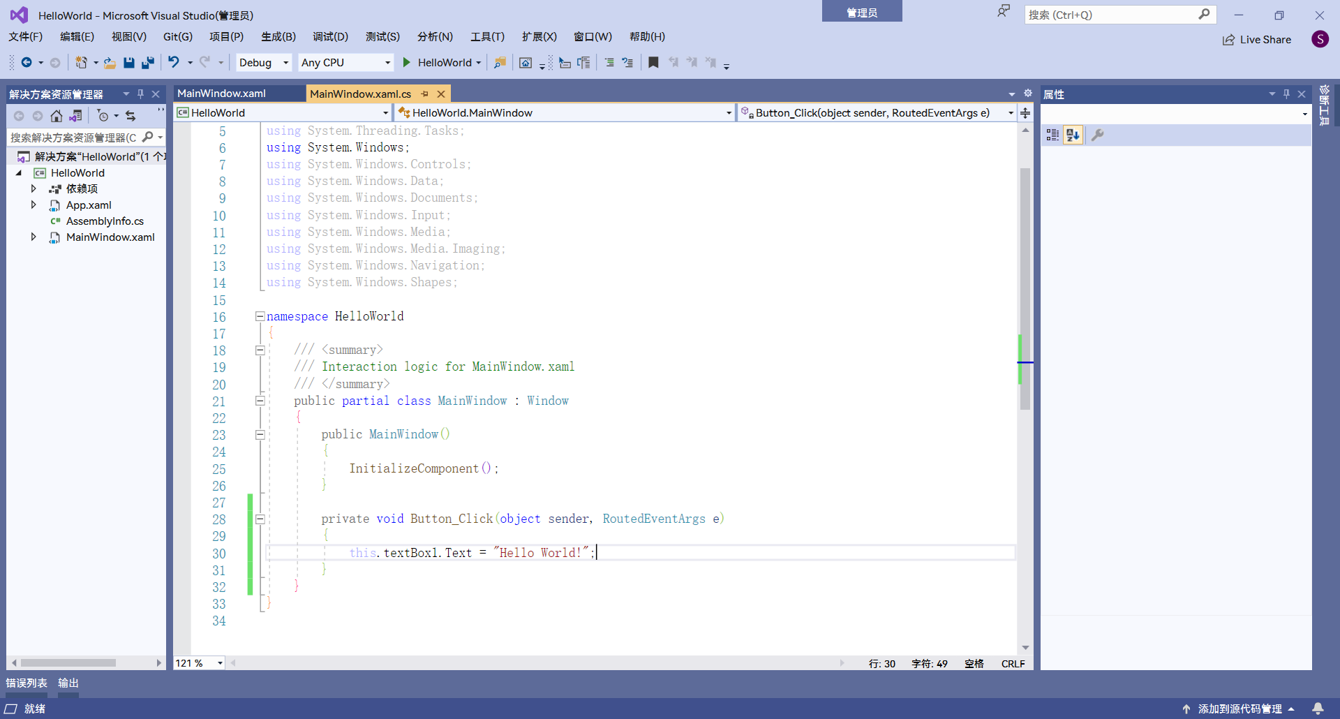
Task: Open the Any CPU platform dropdown
Action: pyautogui.click(x=387, y=63)
